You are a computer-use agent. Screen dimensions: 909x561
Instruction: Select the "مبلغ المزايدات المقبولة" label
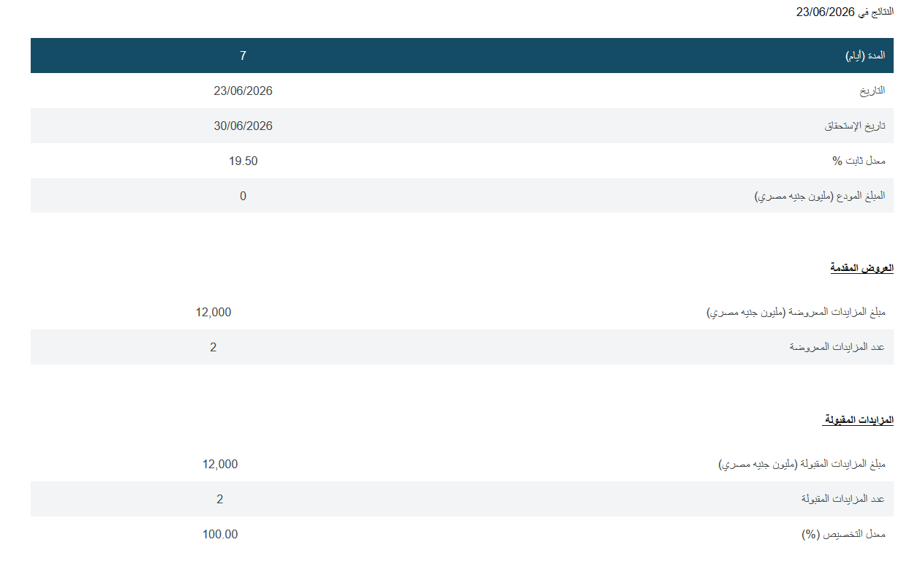point(842,464)
